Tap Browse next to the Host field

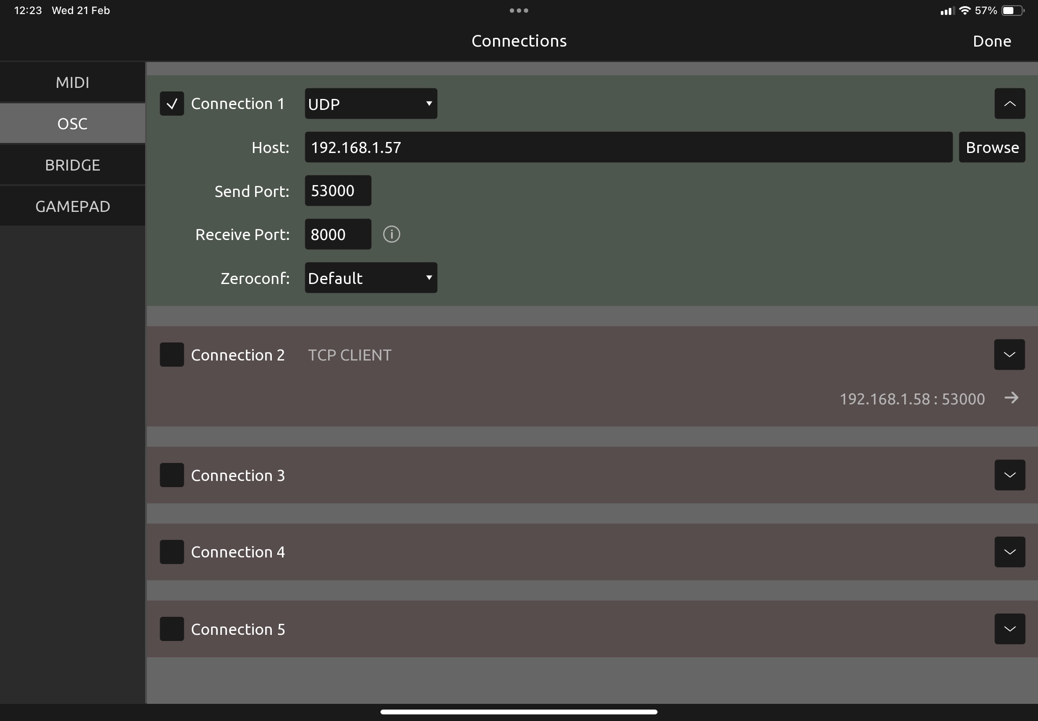tap(991, 147)
